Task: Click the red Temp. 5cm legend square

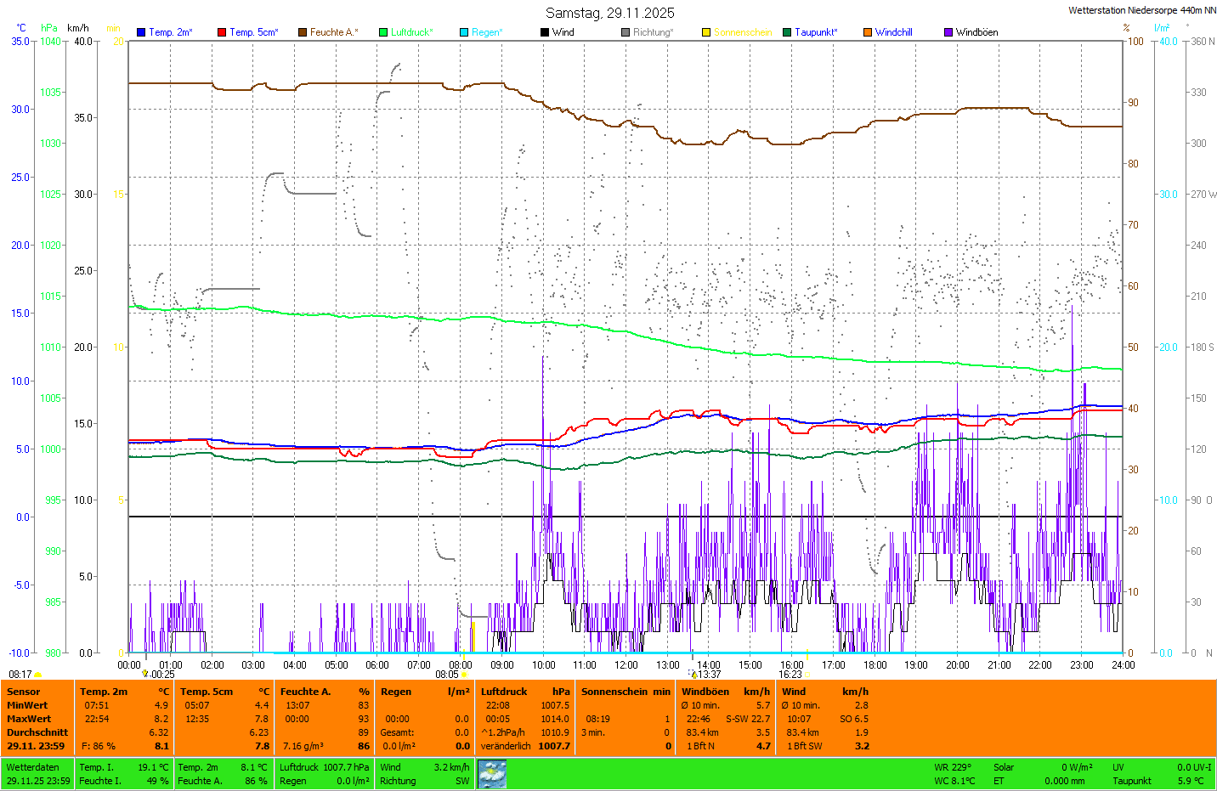Action: tap(222, 32)
